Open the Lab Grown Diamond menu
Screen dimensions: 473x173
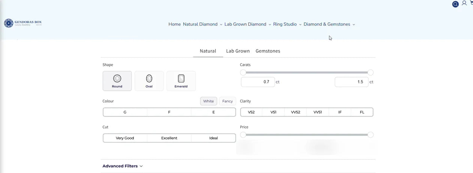248,24
